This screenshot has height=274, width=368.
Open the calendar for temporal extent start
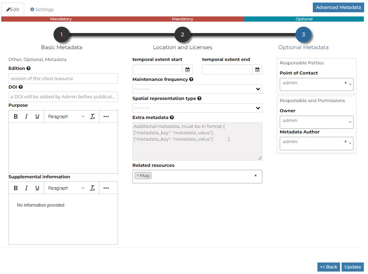[x=187, y=69]
